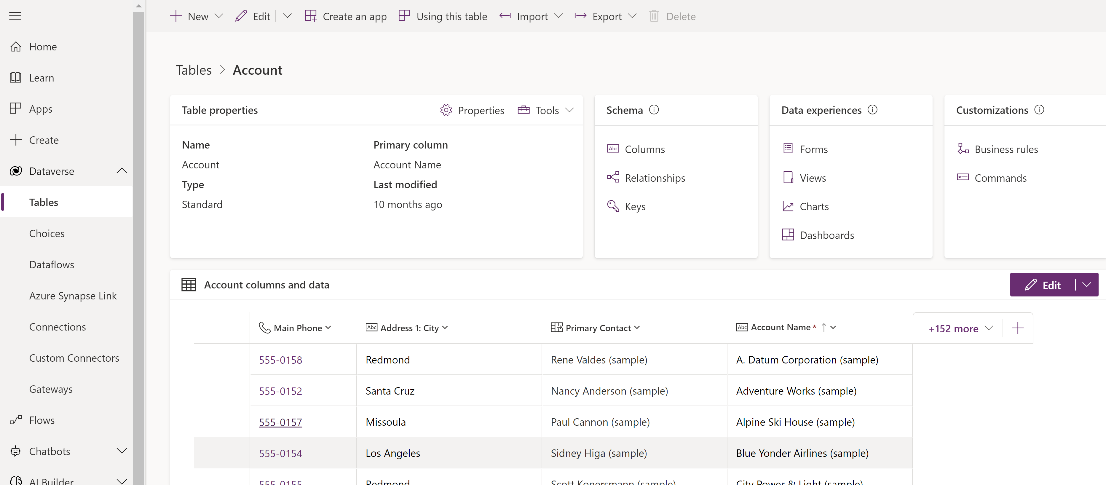
Task: Open the New item menu
Action: (219, 15)
